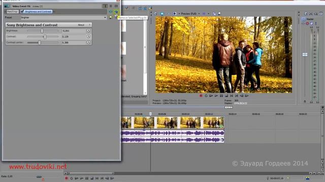Go to end button under preview
Viewport: 325px width, 182px height.
click(x=237, y=96)
